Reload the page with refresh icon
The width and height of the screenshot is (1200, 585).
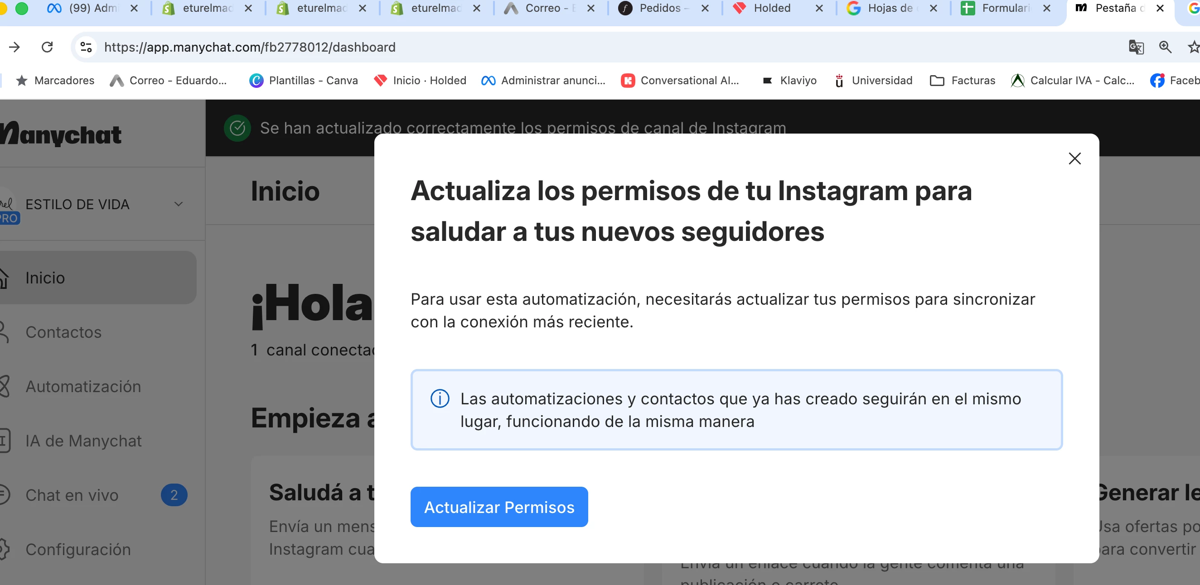click(47, 47)
